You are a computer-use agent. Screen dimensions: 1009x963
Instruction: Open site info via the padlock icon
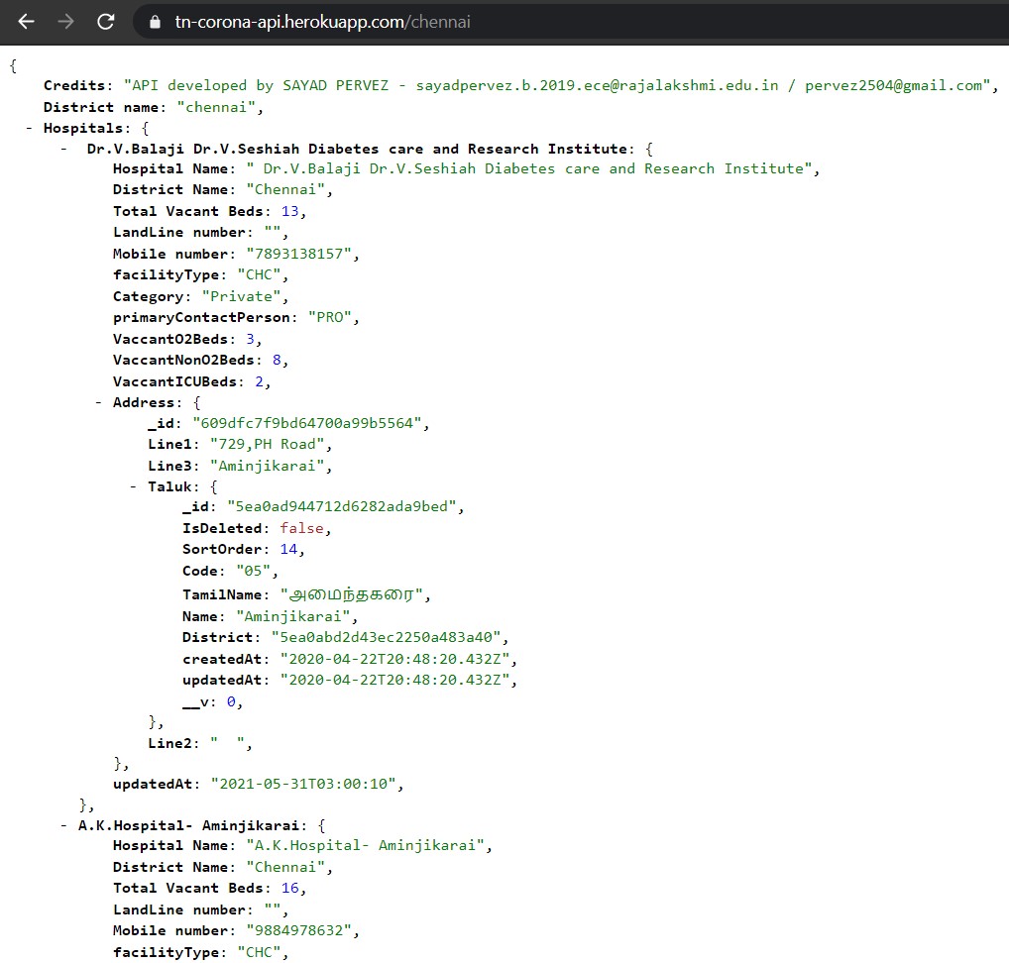154,21
